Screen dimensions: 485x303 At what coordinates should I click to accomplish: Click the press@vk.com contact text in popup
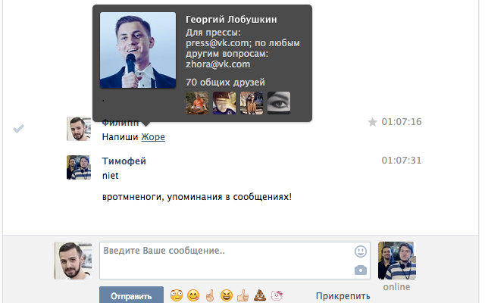[x=218, y=42]
